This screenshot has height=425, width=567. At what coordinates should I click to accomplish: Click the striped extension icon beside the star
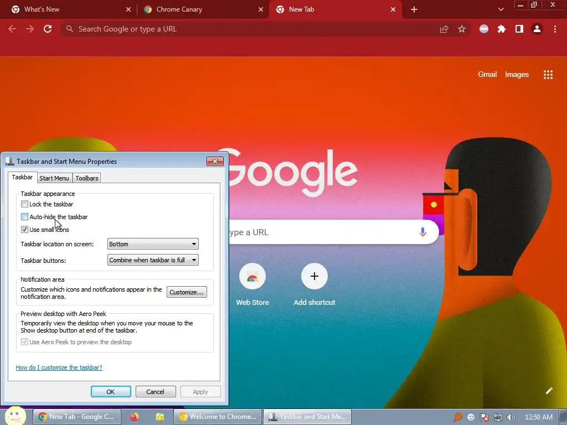coord(484,29)
